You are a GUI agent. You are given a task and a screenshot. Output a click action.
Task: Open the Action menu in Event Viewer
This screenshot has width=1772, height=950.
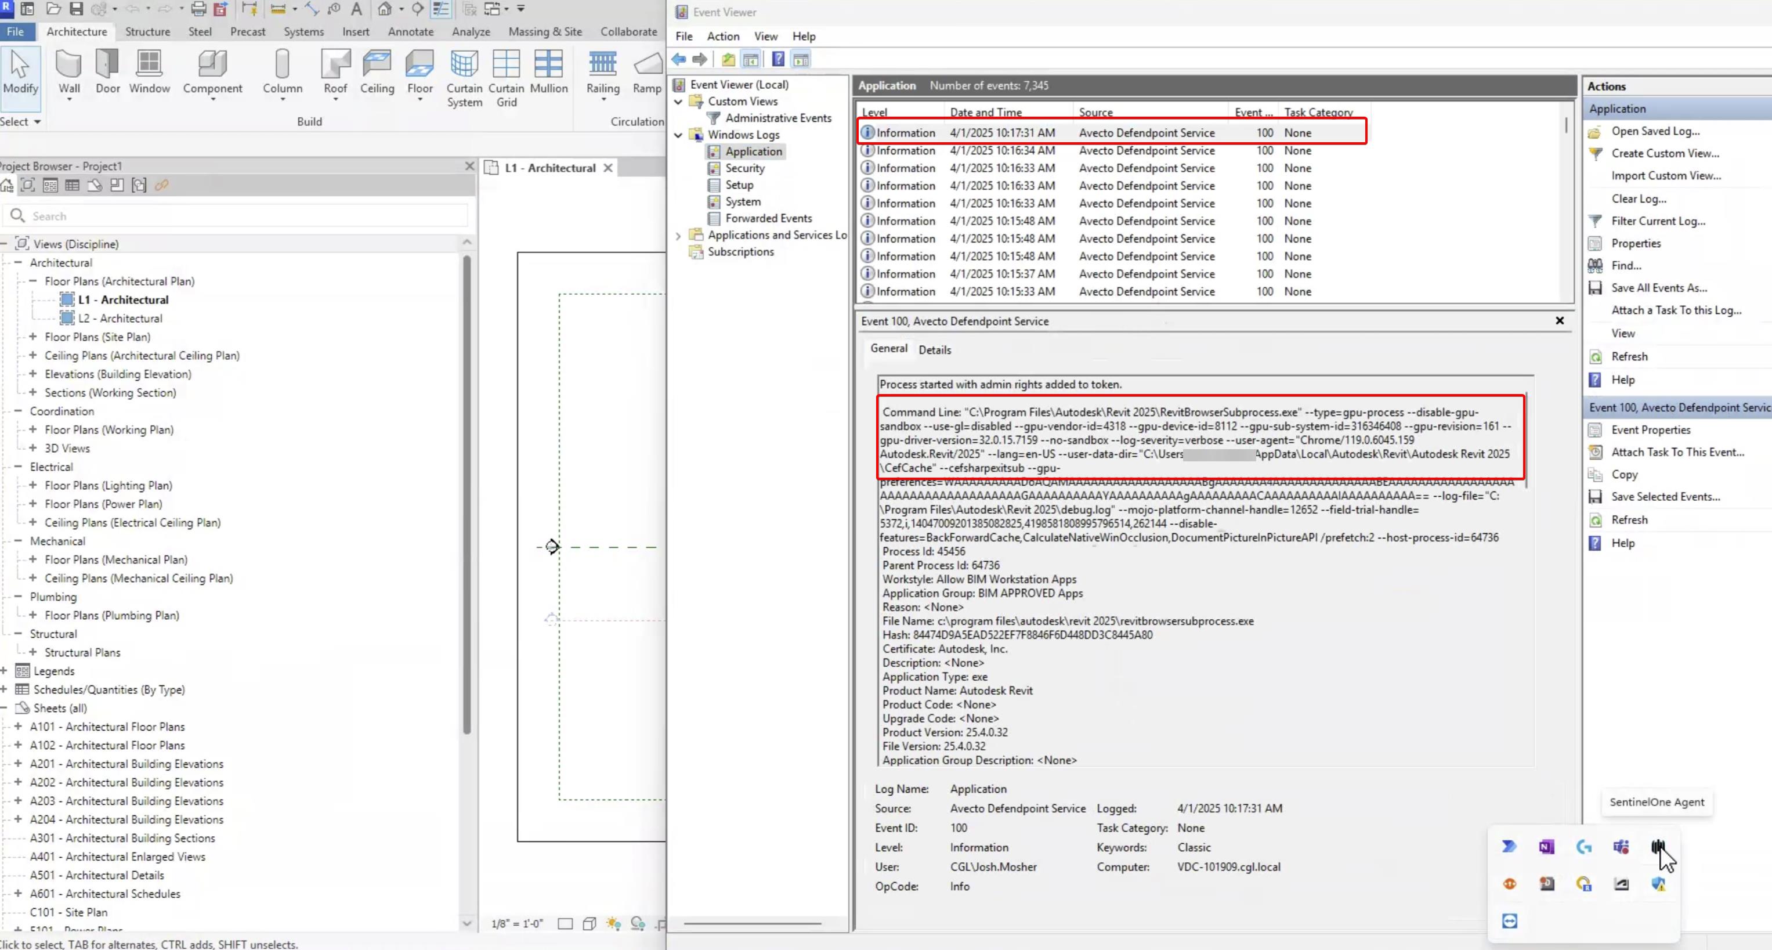point(722,36)
